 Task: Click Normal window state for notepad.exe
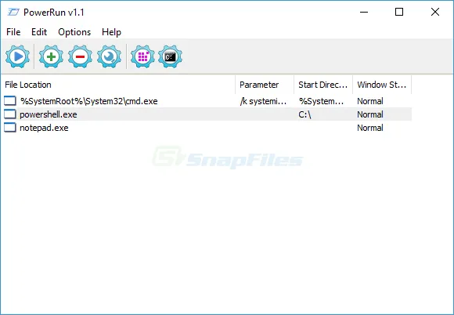[370, 128]
